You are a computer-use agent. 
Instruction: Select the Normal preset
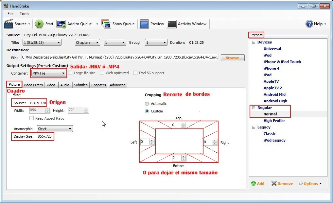tap(270, 114)
